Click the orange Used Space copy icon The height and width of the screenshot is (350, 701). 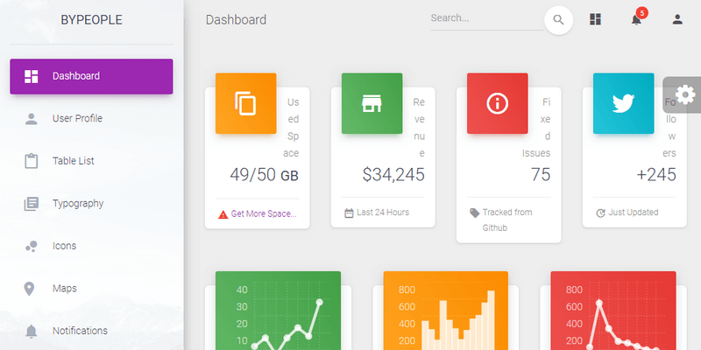point(246,103)
